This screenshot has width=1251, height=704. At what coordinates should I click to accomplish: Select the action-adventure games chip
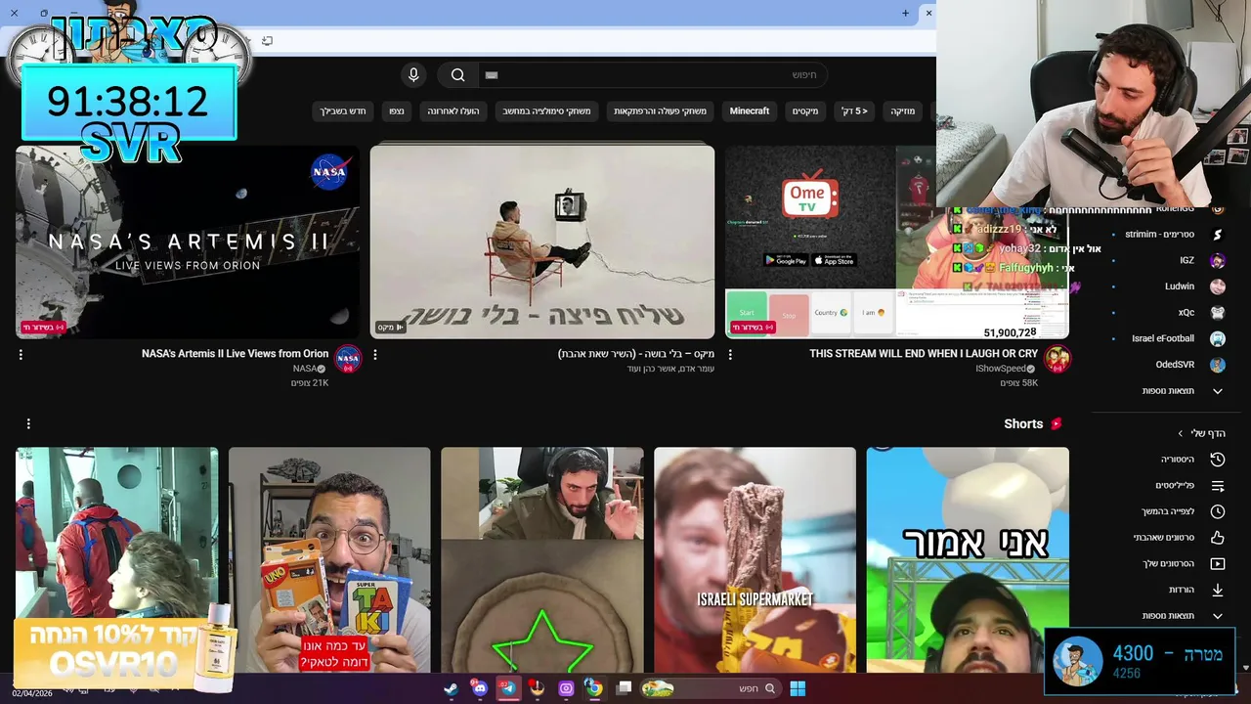coord(660,111)
